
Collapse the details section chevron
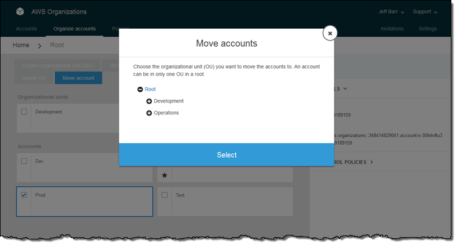(345, 88)
